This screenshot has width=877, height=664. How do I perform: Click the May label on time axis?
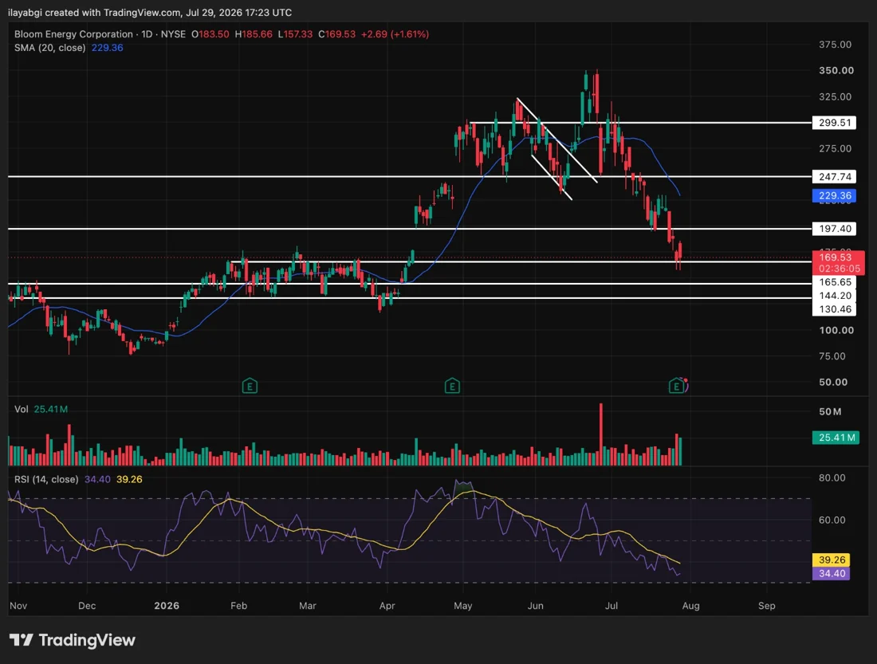coord(463,606)
